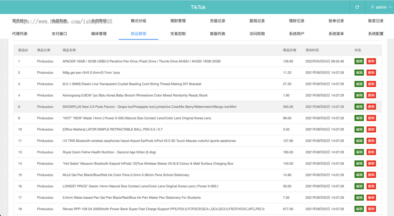Click price 350.00 in the SNOWPLUS row
Viewport: 394px width, 216px height.
pos(288,107)
